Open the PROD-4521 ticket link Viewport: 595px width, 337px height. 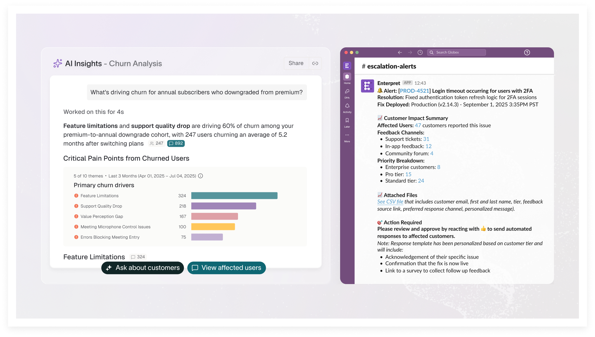pyautogui.click(x=414, y=91)
